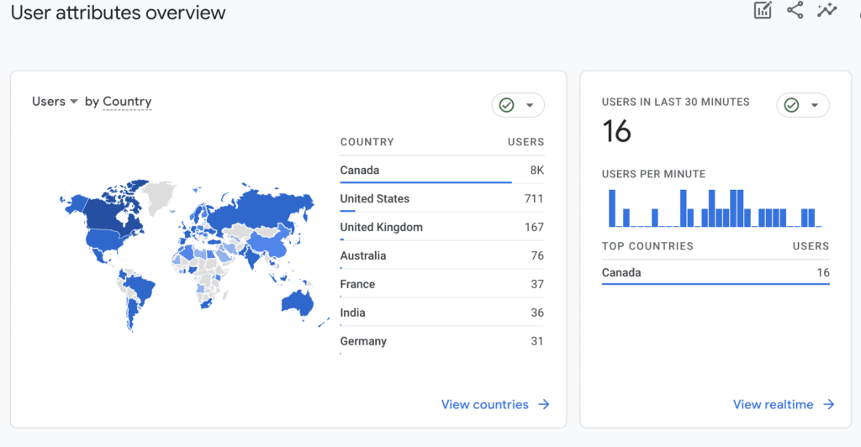Open the edit comparisons chart icon
Image resolution: width=861 pixels, height=447 pixels.
click(763, 10)
